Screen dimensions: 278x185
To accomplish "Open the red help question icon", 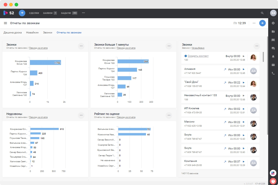I will pyautogui.click(x=273, y=181).
